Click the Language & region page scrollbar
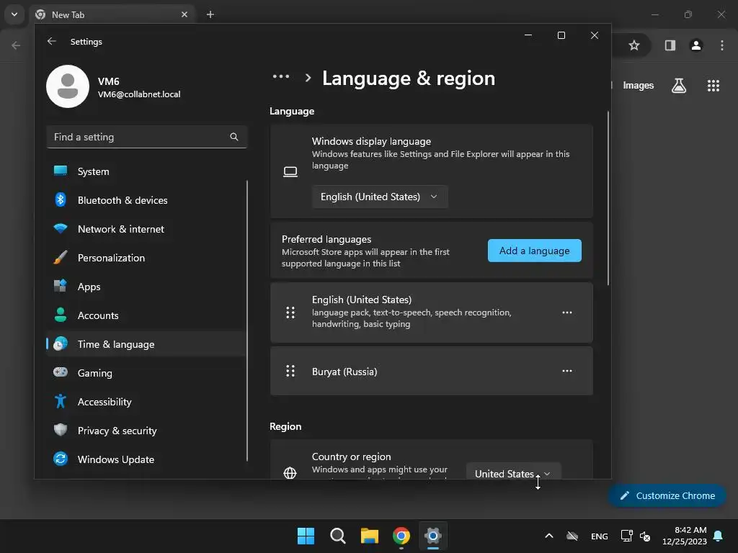Screen dimensions: 738x553 (608, 198)
